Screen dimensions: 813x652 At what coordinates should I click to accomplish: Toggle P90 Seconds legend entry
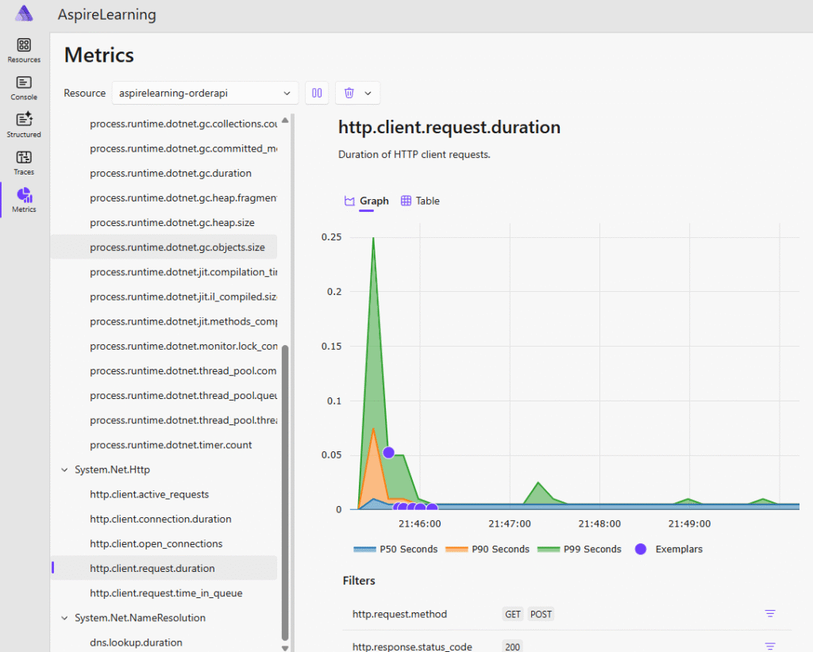(487, 549)
